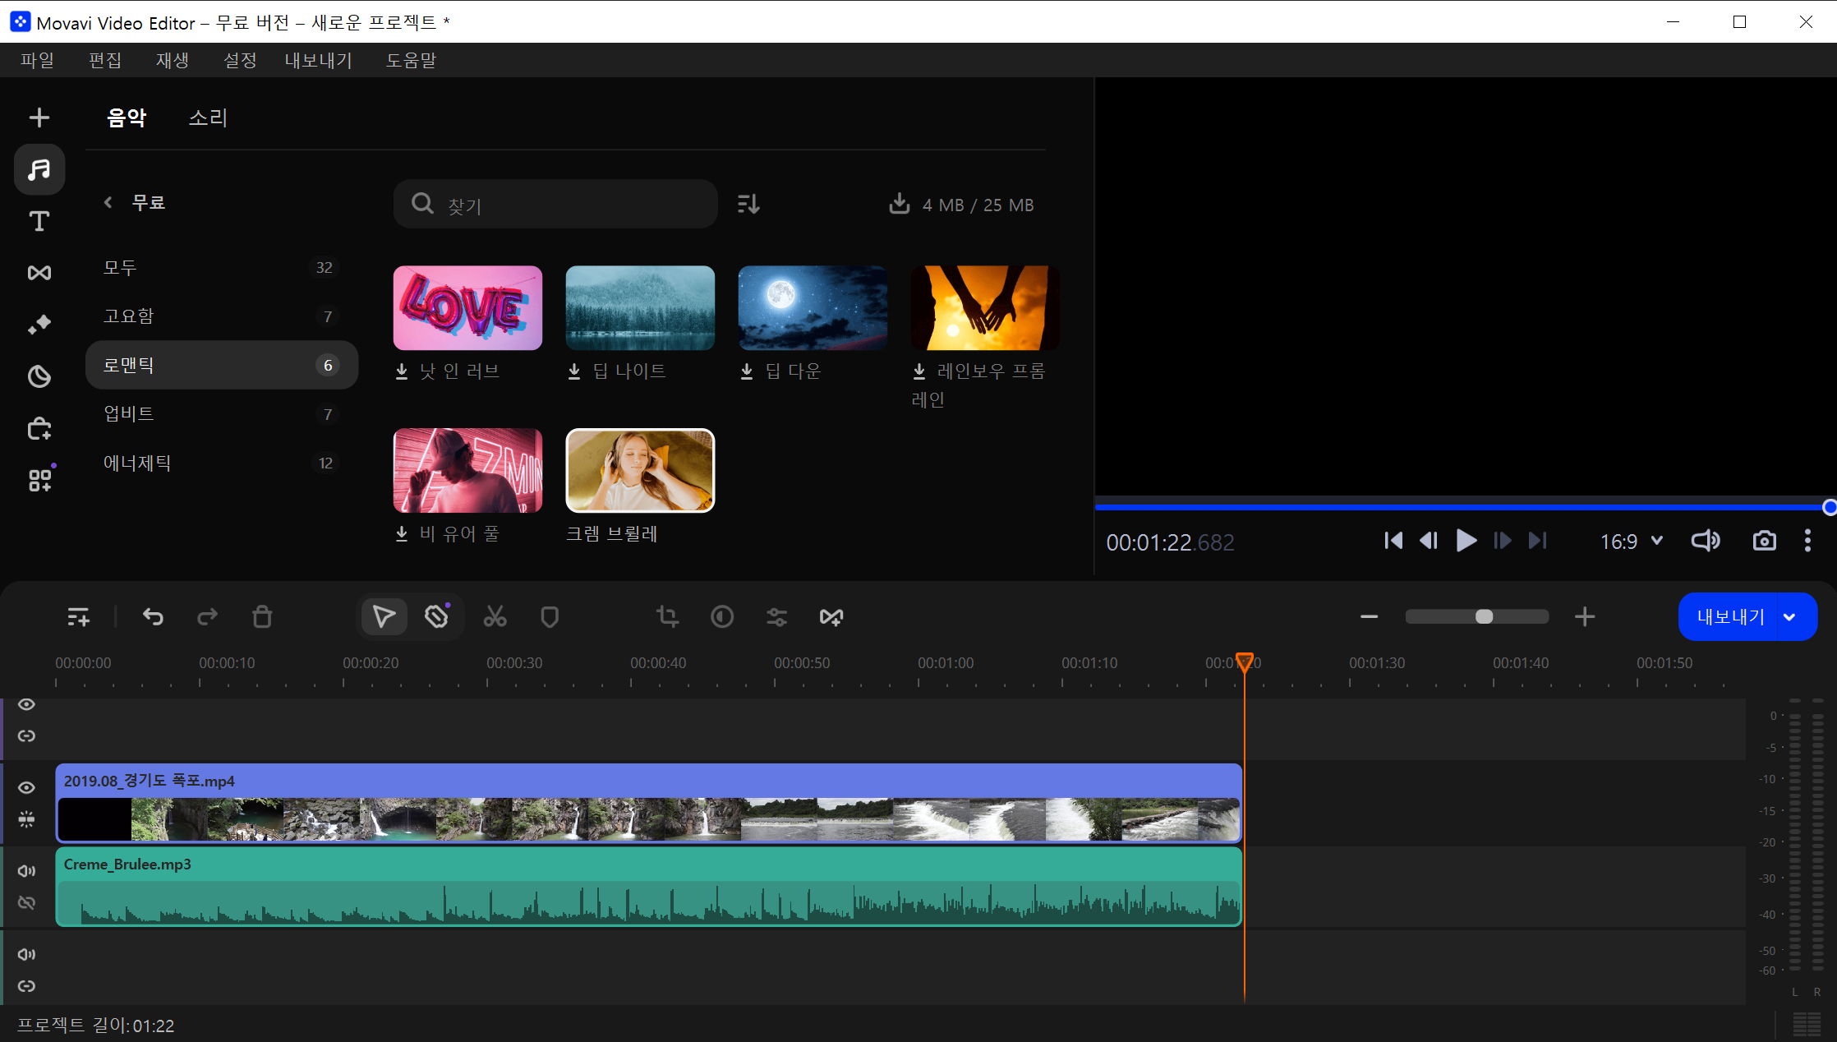This screenshot has width=1837, height=1042.
Task: Click the crop and rotate tool
Action: (667, 616)
